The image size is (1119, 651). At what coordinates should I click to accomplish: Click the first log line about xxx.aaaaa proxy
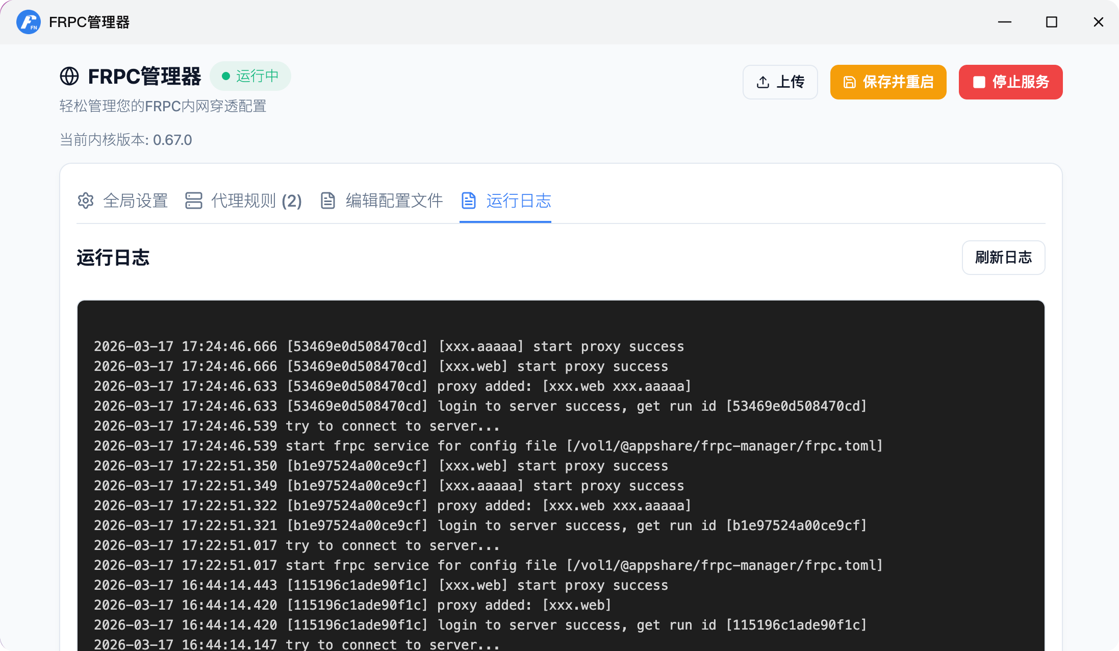389,346
